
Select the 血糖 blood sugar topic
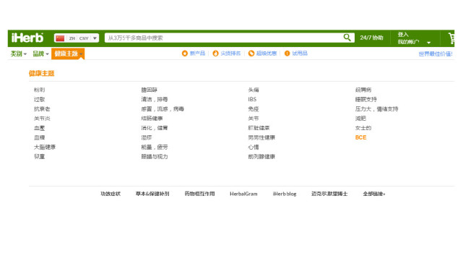39,137
